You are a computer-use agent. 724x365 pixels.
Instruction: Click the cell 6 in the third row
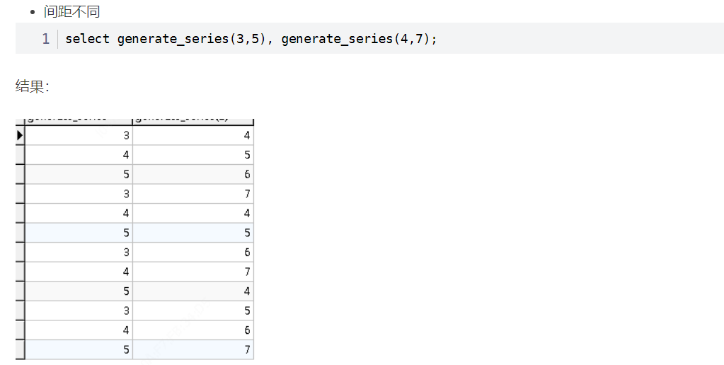coord(193,175)
